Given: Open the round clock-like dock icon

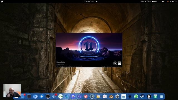Looking at the screenshot, I should pyautogui.click(x=92, y=96).
